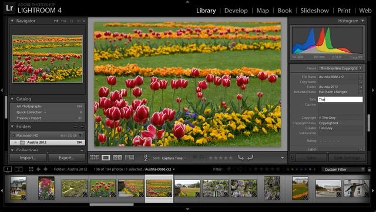Select the Library module
The image size is (376, 212).
click(x=206, y=11)
